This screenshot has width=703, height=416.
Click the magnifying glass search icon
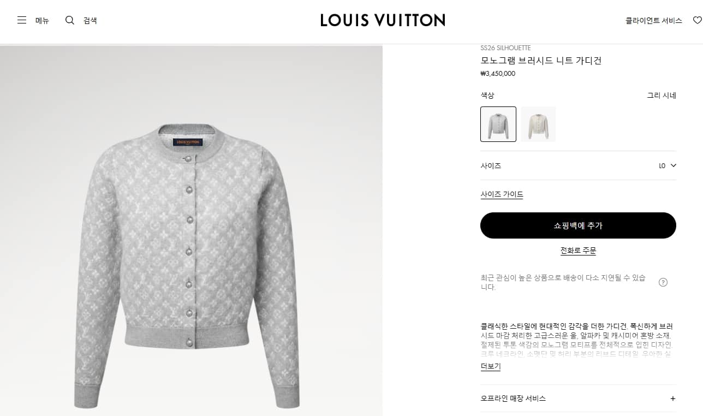pyautogui.click(x=70, y=20)
